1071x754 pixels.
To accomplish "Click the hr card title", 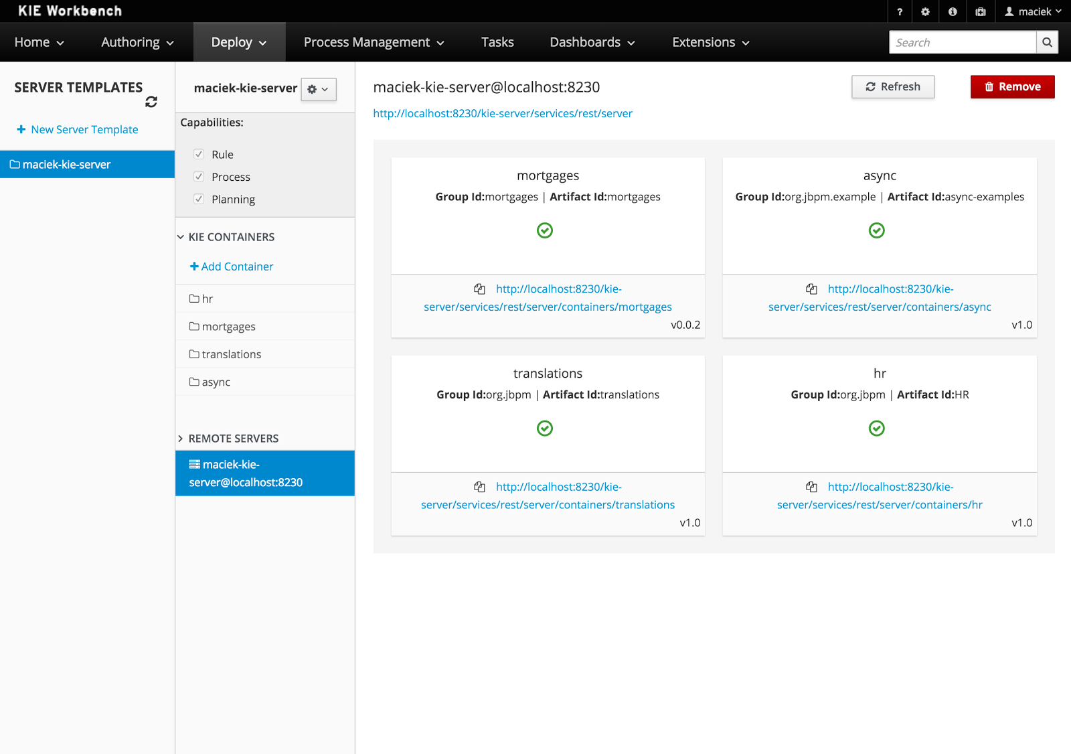I will (x=880, y=374).
